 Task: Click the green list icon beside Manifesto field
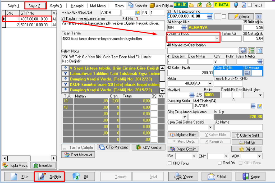pyautogui.click(x=251, y=51)
